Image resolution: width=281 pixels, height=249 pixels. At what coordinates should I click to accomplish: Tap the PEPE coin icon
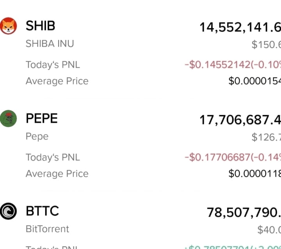click(x=8, y=119)
